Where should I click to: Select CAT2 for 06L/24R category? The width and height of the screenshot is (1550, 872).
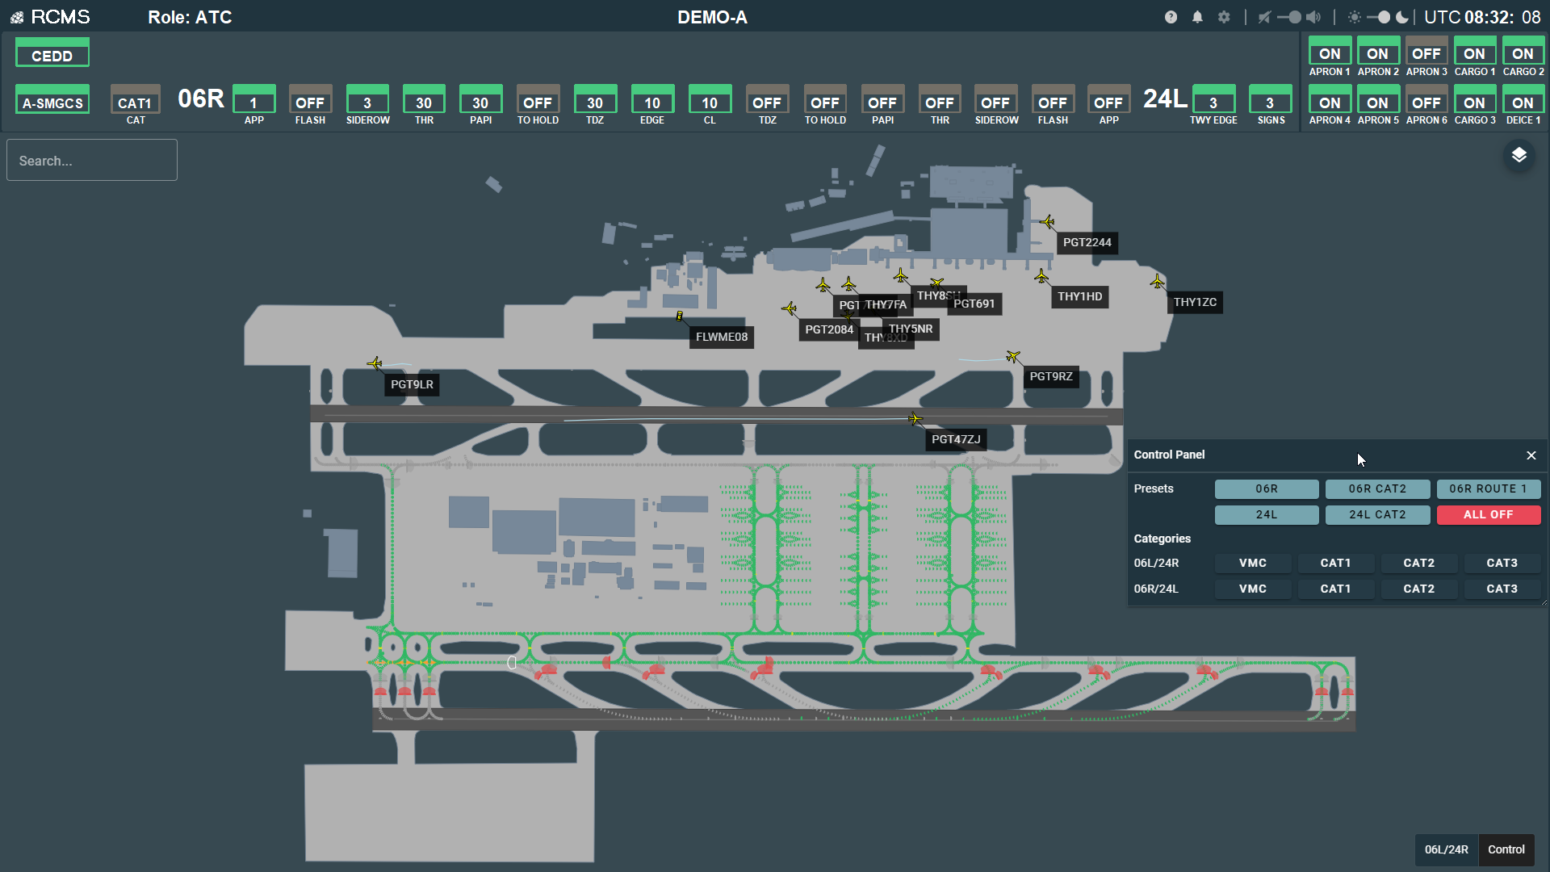pyautogui.click(x=1418, y=563)
